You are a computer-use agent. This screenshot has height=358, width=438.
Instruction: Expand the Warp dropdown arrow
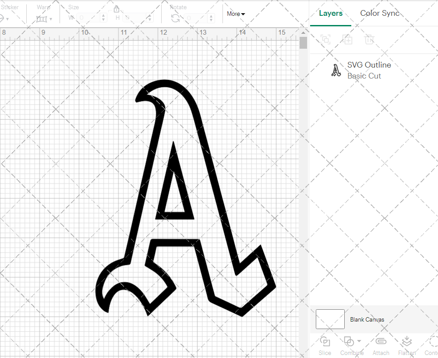coord(51,19)
